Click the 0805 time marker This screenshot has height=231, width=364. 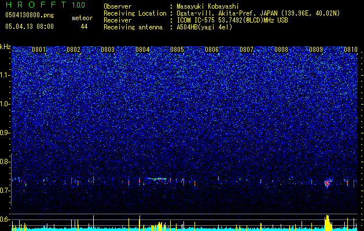tap(177, 50)
